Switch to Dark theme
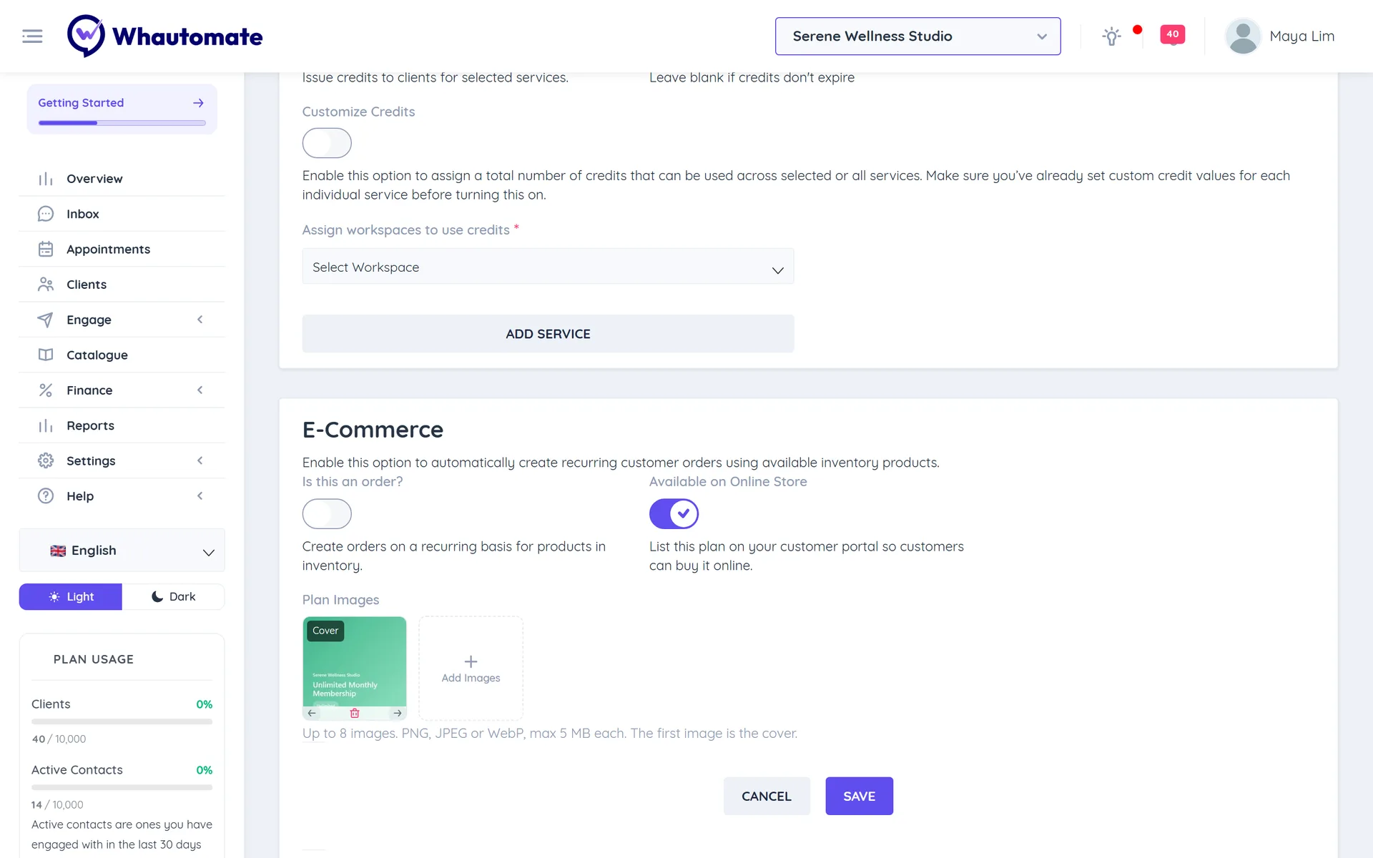The height and width of the screenshot is (858, 1373). point(173,597)
